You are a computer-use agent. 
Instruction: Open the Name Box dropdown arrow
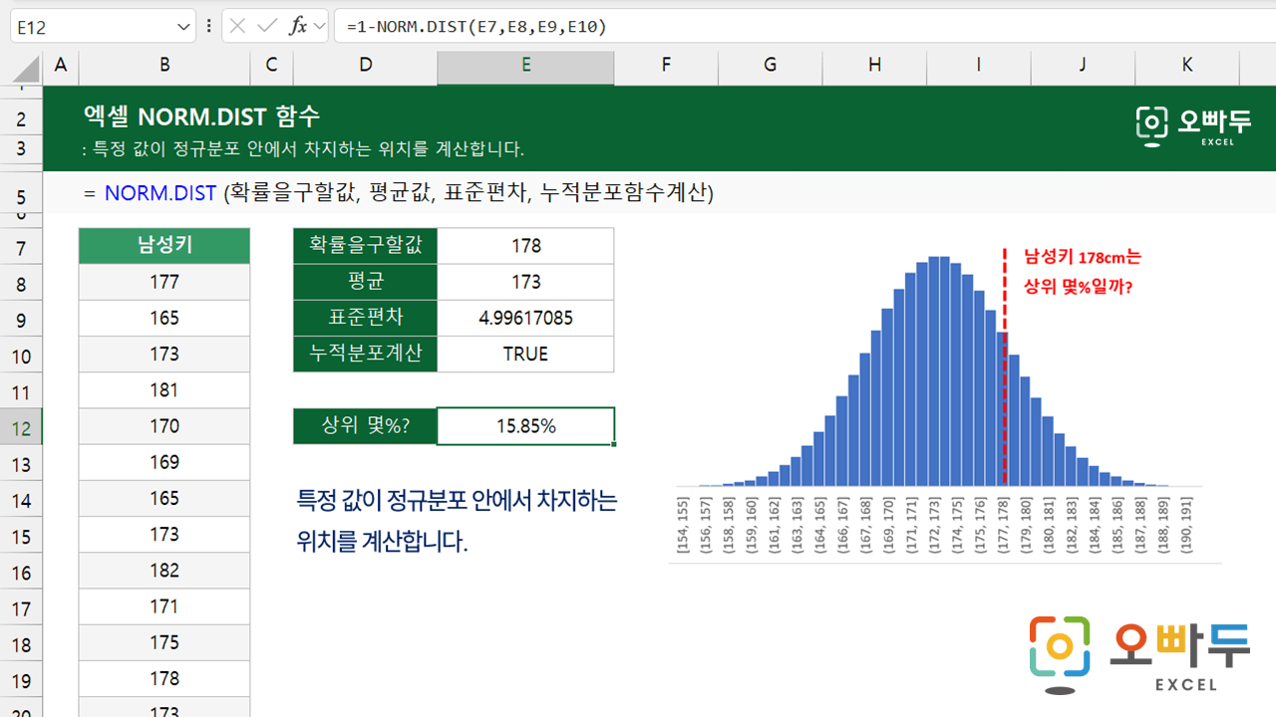184,27
